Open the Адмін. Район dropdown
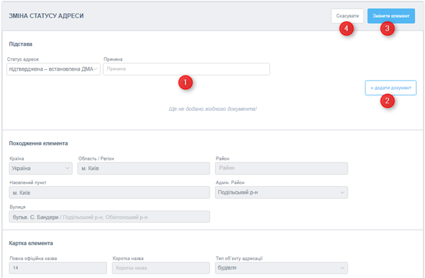425x278 pixels. pyautogui.click(x=281, y=192)
